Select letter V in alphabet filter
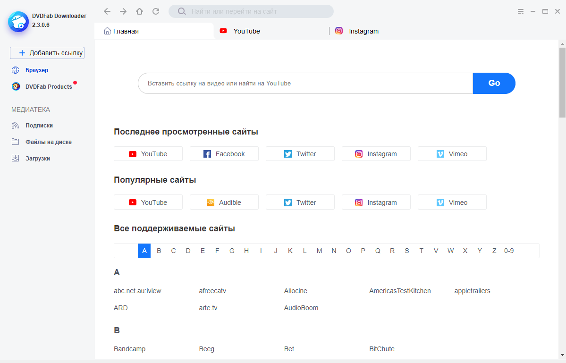566x363 pixels. point(436,251)
